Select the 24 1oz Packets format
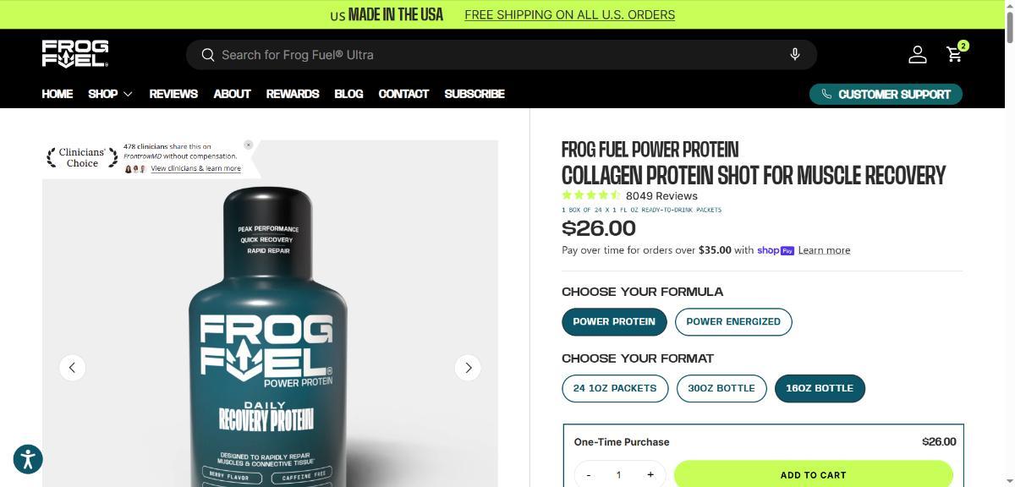 [x=615, y=388]
